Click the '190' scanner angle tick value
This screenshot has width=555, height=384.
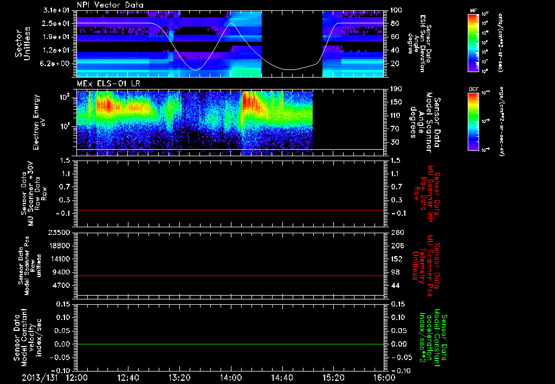396,89
